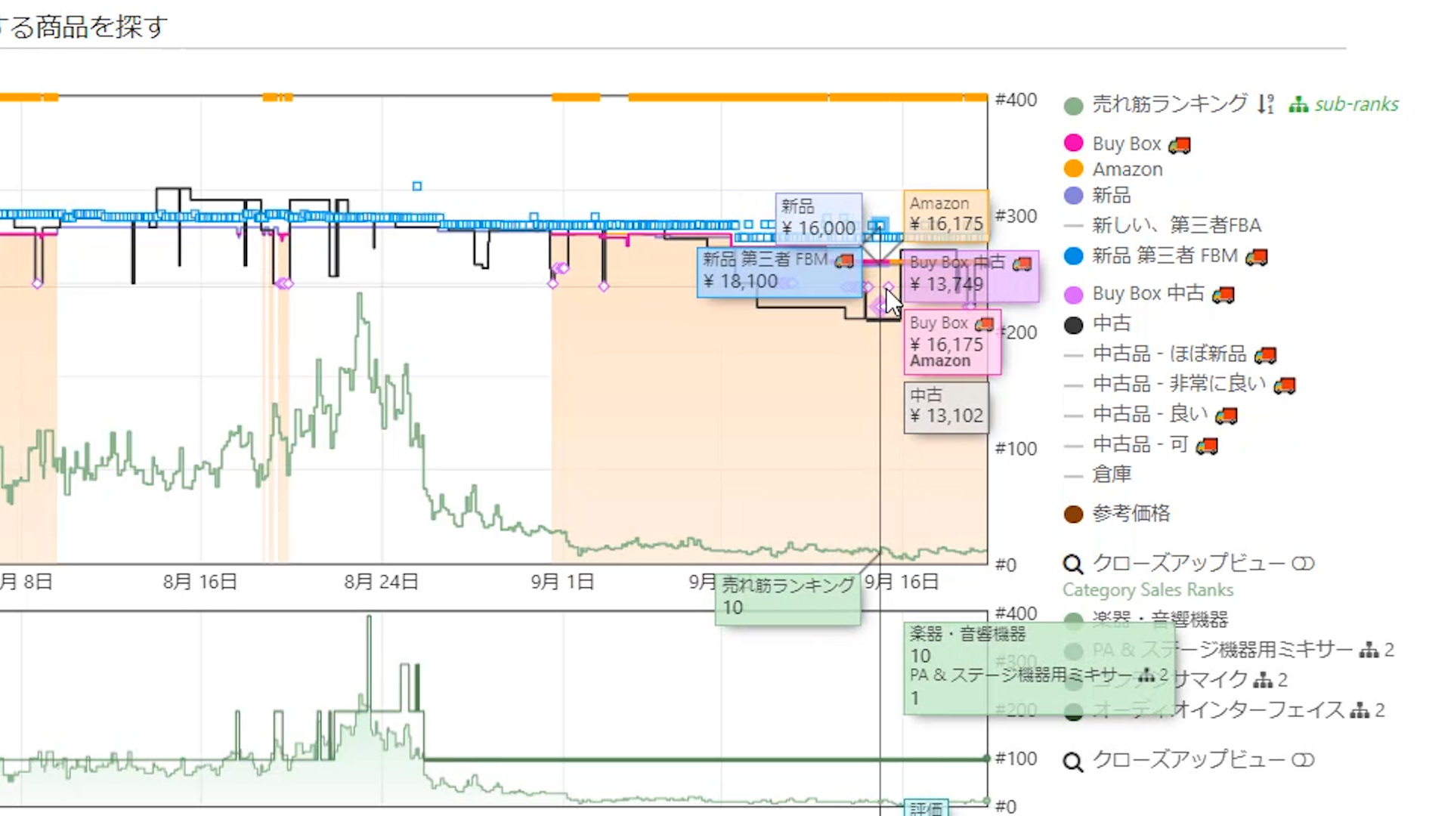Open the sub-ranks link
The image size is (1451, 816).
point(1356,104)
